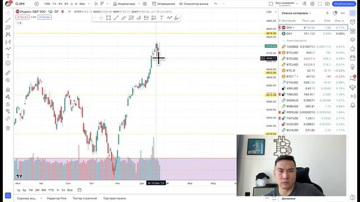Open the patterns tool group in left sidebar
Viewport: 360px width, 202px height.
[8, 34]
